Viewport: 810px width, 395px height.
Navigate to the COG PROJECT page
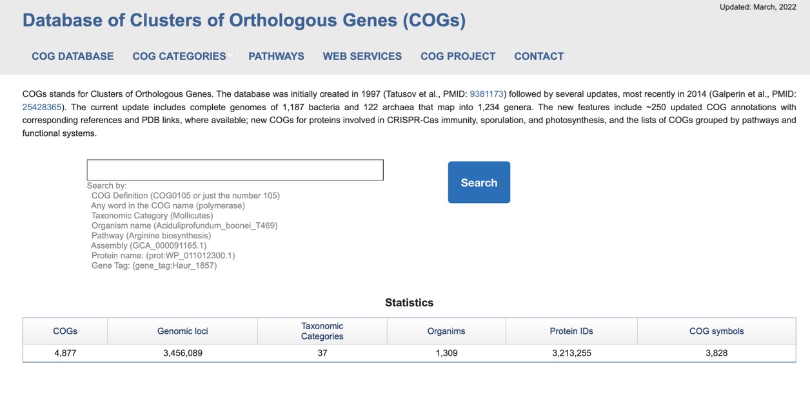tap(458, 56)
